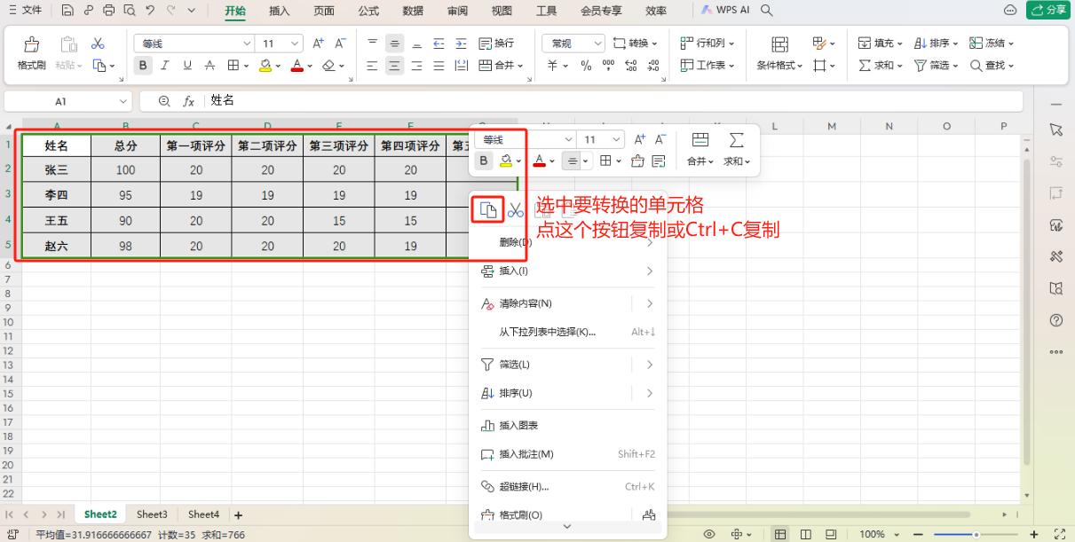Click the formula bar input showing 姓名
This screenshot has width=1075, height=542.
pos(613,100)
